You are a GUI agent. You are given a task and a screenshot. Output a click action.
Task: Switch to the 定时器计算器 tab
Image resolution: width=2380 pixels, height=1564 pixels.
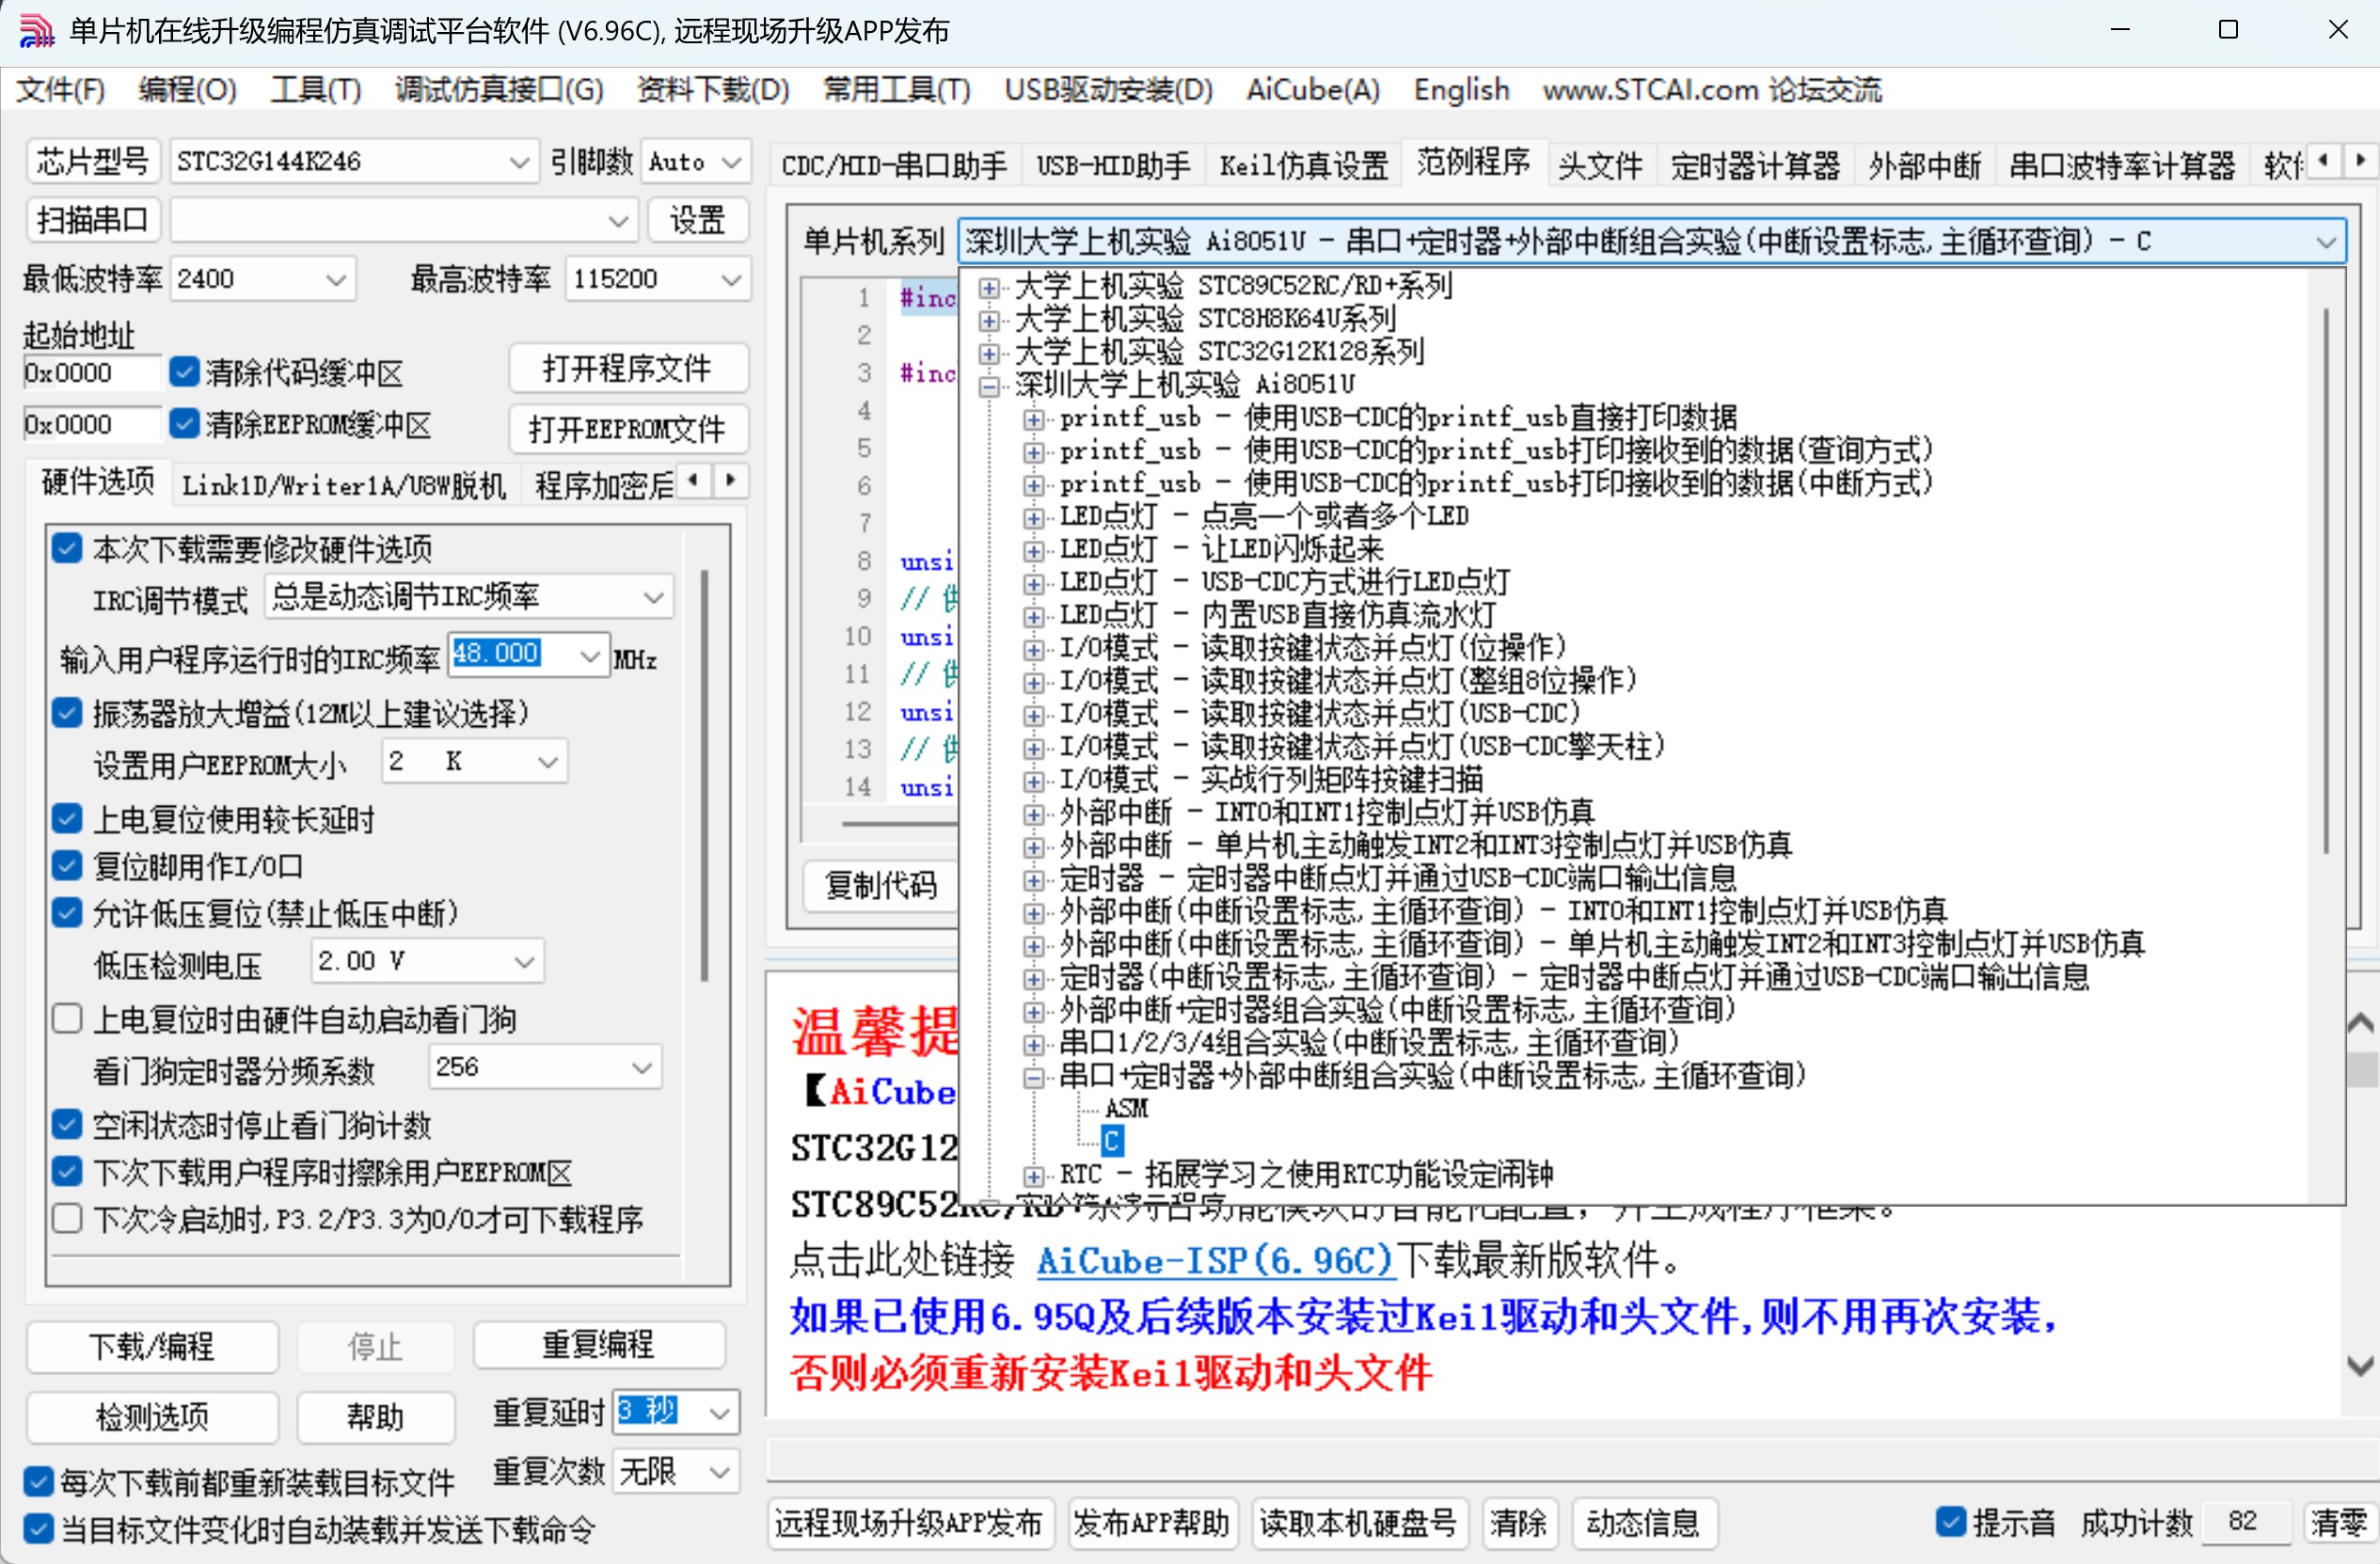click(x=1754, y=165)
